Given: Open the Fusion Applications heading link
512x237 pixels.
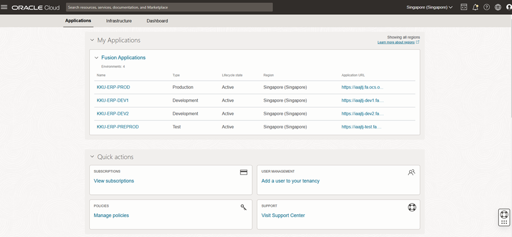Looking at the screenshot, I should [123, 57].
